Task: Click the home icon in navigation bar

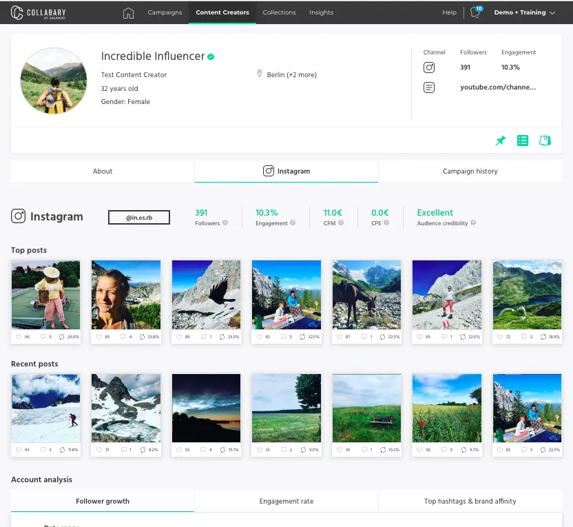Action: (x=128, y=12)
